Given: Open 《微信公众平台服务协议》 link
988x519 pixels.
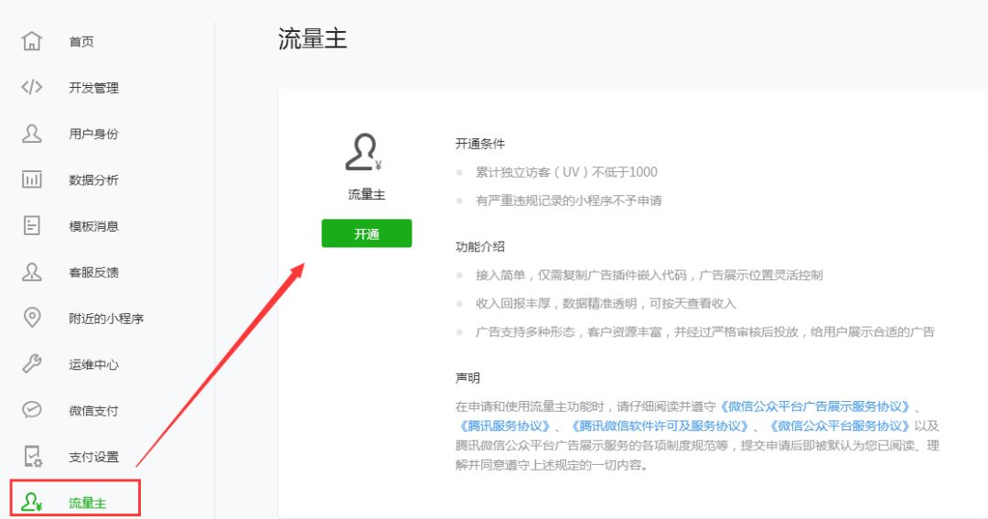Looking at the screenshot, I should tap(840, 426).
